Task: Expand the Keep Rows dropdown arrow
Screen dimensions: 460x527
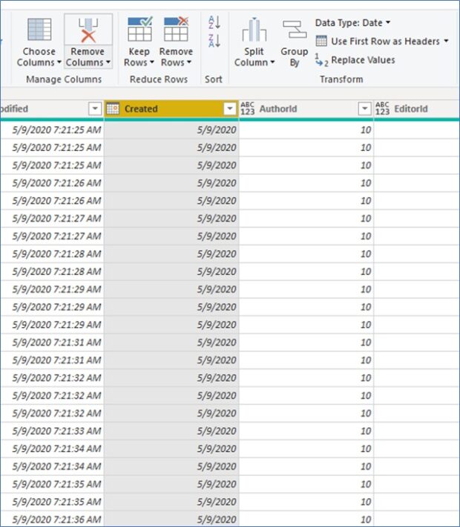Action: click(151, 62)
